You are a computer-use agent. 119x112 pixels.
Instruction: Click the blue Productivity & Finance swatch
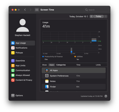(43, 57)
